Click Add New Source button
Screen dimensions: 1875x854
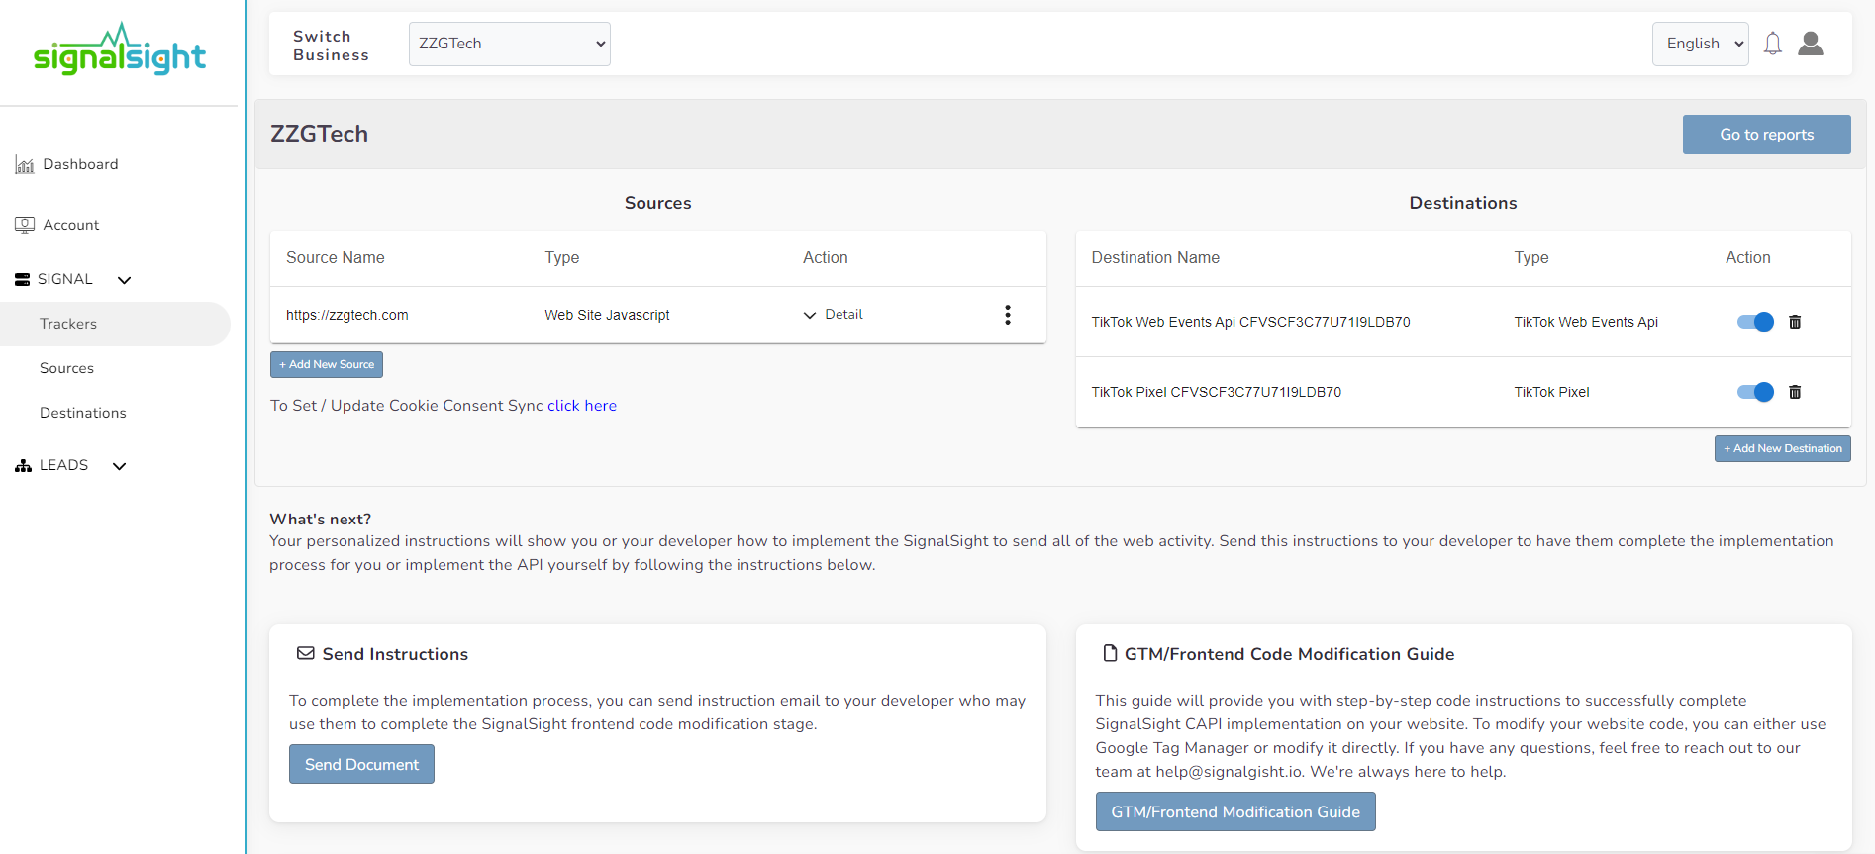click(327, 364)
